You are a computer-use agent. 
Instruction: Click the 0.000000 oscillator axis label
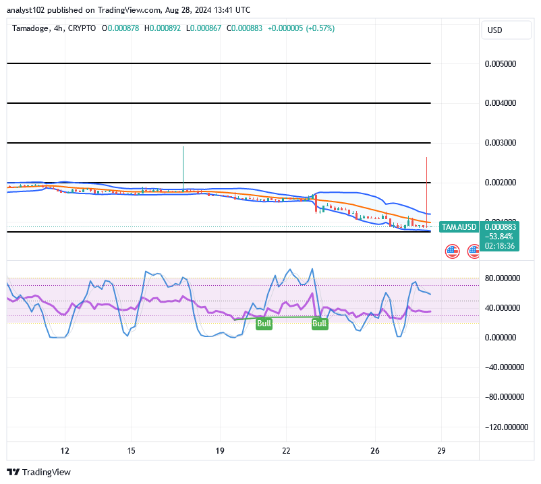501,338
